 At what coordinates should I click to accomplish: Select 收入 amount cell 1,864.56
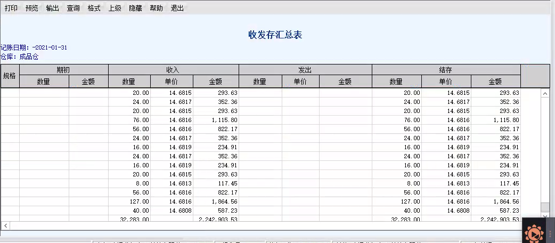(216, 201)
